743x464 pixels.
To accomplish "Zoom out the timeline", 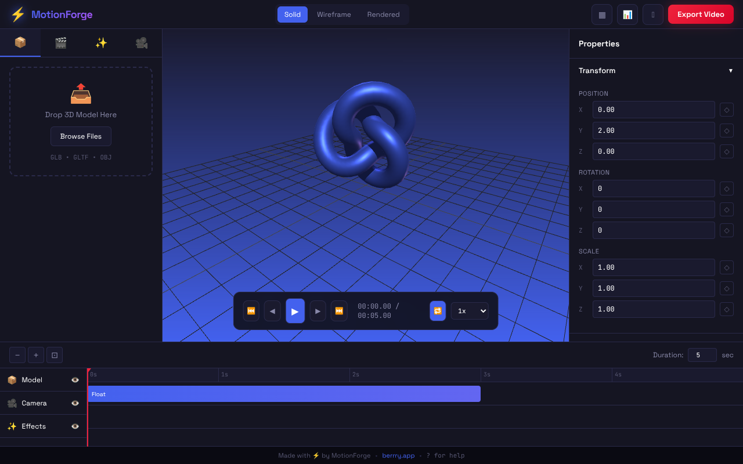I will [x=17, y=355].
